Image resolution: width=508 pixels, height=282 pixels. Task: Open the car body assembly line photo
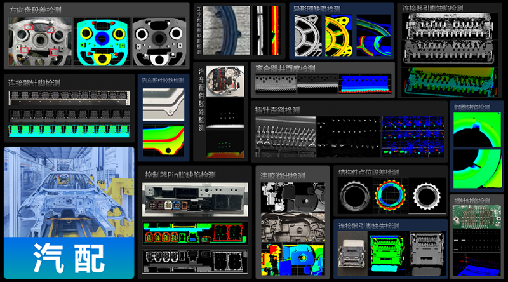(x=69, y=191)
